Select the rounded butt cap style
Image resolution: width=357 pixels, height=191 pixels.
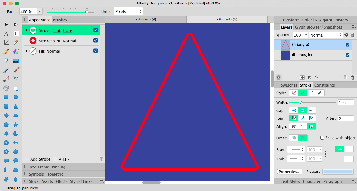pos(294,110)
